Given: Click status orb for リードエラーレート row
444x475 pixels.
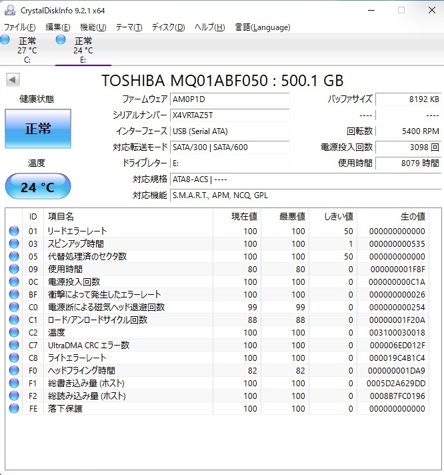Looking at the screenshot, I should [14, 231].
